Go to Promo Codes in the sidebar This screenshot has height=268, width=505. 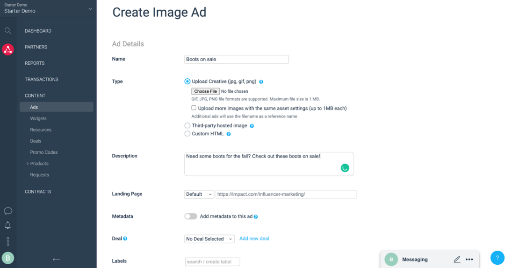(x=44, y=152)
